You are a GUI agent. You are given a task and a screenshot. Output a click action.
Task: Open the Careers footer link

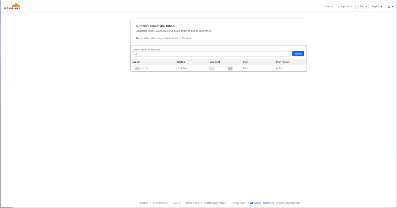point(177,203)
